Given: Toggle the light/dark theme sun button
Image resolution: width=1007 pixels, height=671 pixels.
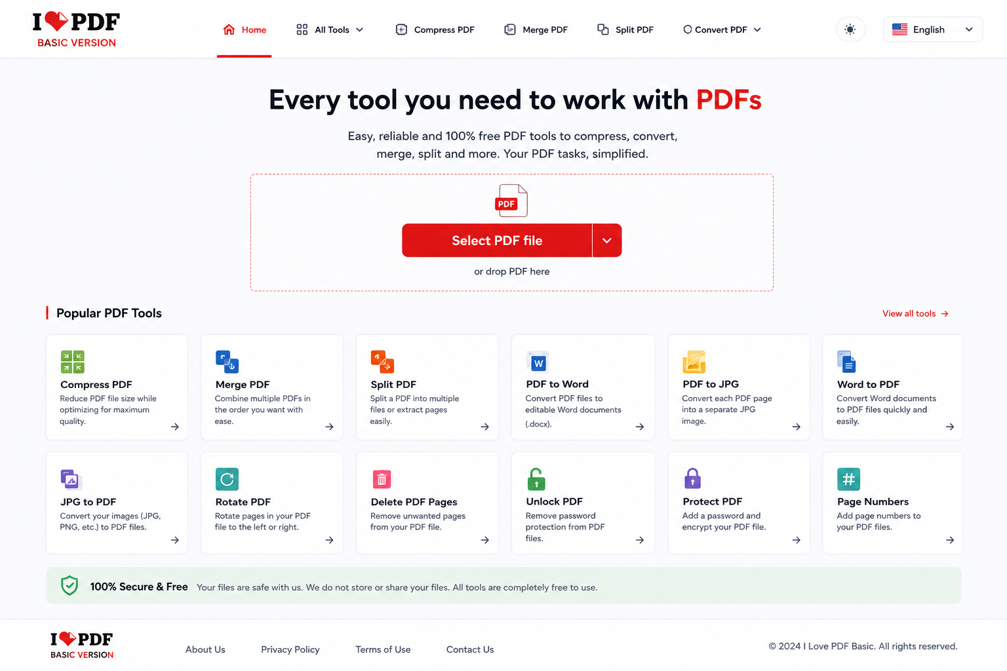Looking at the screenshot, I should (x=850, y=29).
